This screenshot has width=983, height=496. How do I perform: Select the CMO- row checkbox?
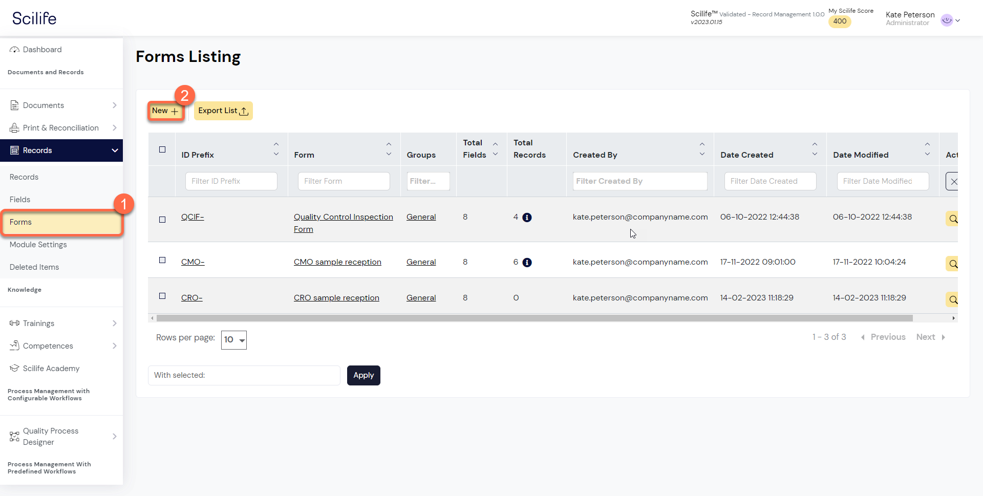(162, 260)
